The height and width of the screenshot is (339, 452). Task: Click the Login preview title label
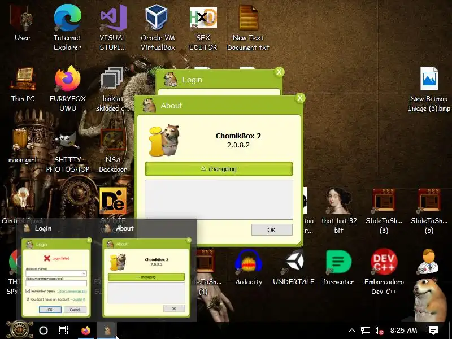pos(44,228)
